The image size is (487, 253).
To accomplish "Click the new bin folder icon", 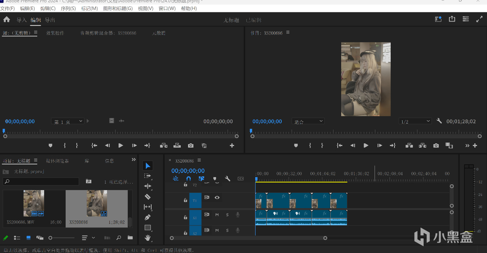I will pos(130,238).
